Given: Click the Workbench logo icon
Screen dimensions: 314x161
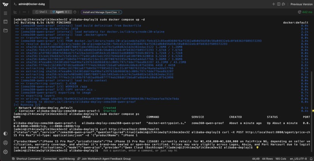Looking at the screenshot, I should click(5, 4).
